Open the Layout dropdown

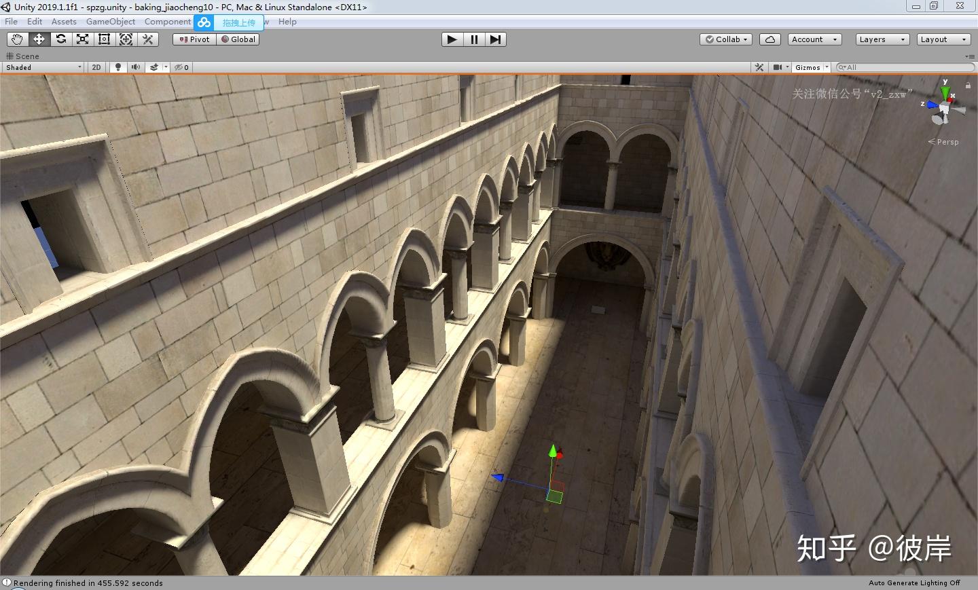(943, 39)
